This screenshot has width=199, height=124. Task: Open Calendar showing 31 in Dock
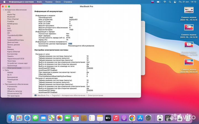pyautogui.click(x=76, y=118)
